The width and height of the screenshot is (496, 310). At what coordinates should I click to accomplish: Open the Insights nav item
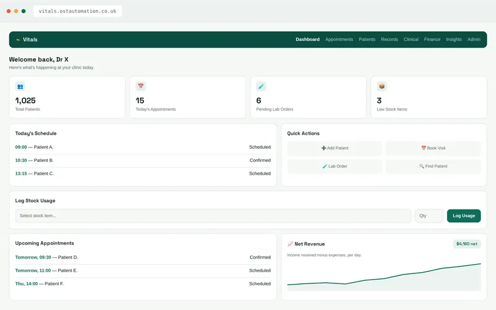coord(454,40)
